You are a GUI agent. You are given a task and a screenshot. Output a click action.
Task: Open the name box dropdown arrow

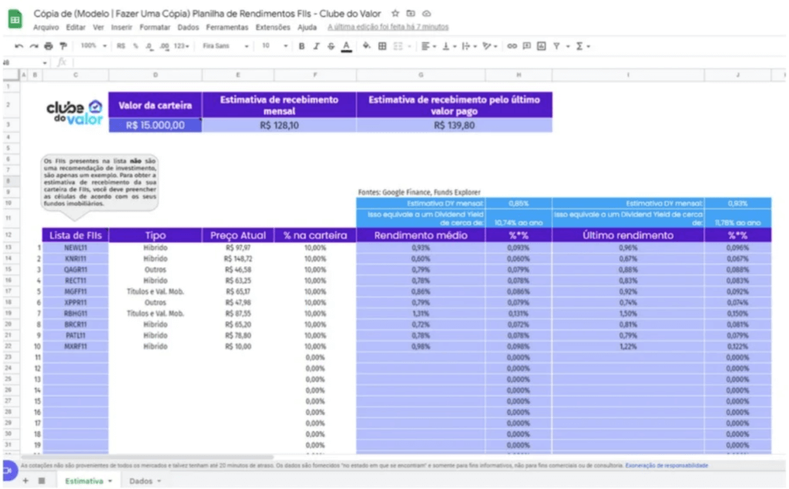click(45, 63)
